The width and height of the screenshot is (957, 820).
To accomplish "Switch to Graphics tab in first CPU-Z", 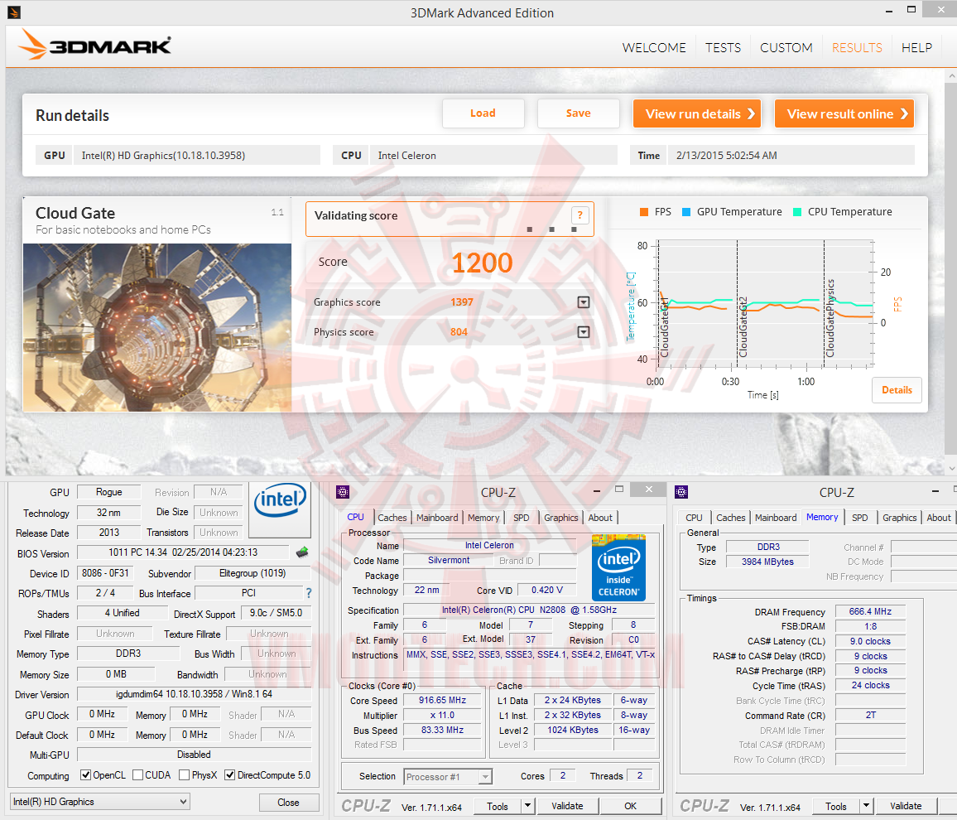I will (561, 518).
